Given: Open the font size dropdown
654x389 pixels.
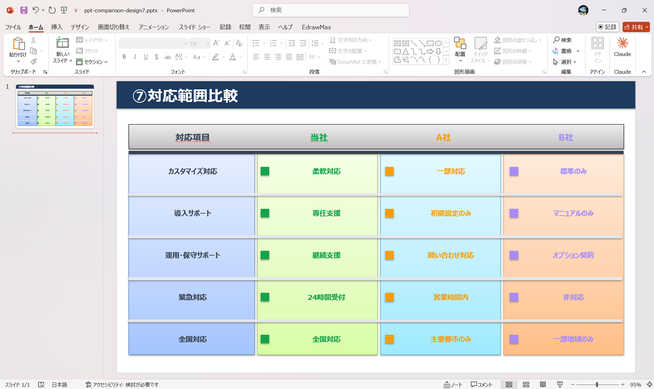Looking at the screenshot, I should [207, 43].
